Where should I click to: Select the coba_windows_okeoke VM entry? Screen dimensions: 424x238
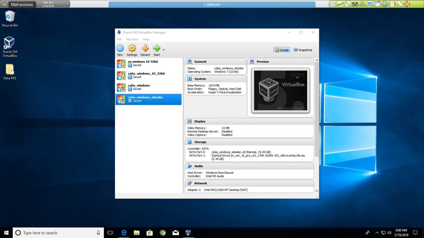(148, 99)
